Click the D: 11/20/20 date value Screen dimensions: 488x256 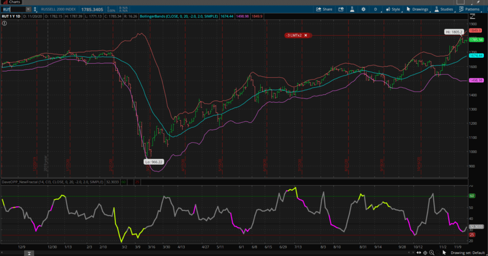32,17
